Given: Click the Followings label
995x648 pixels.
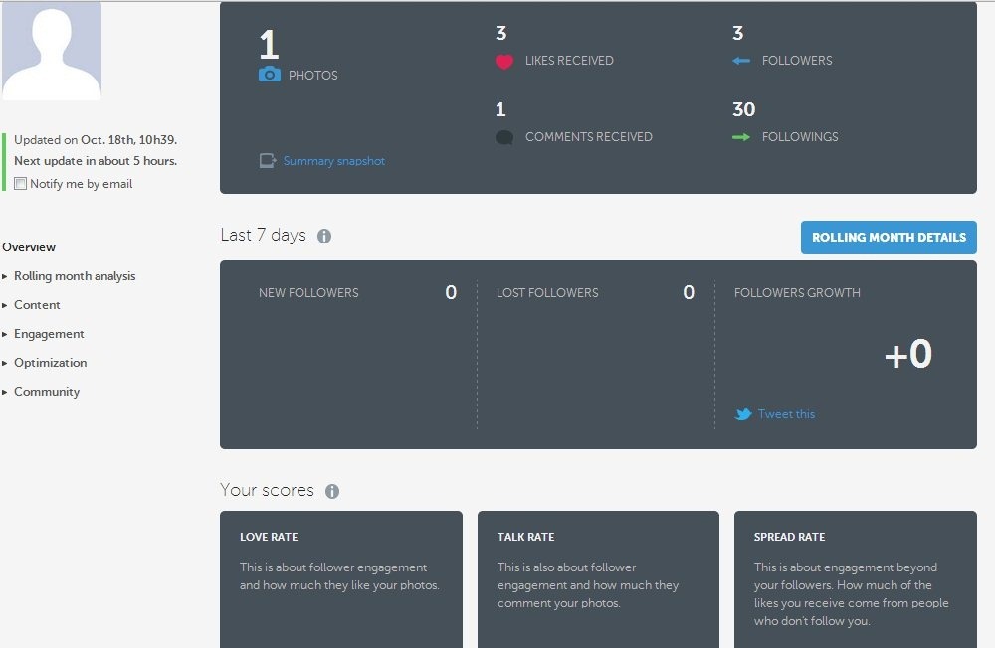Looking at the screenshot, I should [800, 137].
